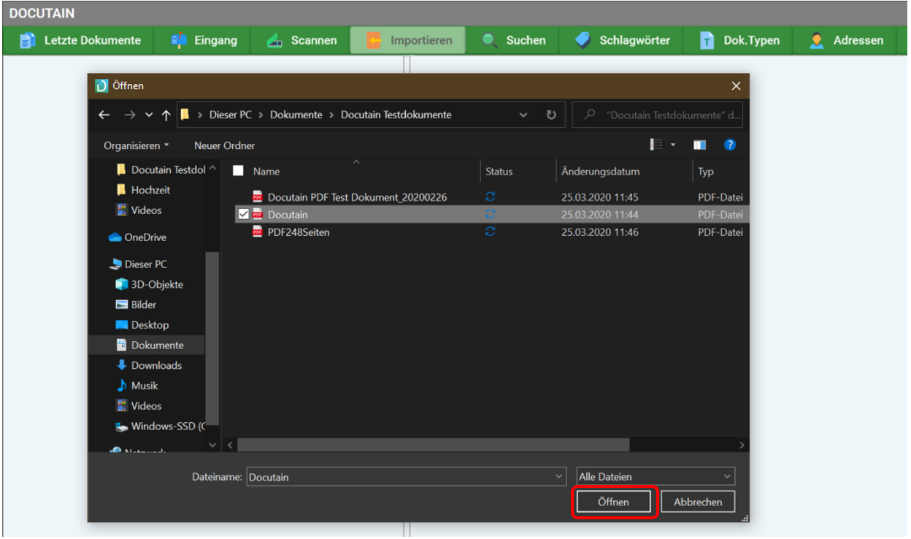911x539 pixels.
Task: Click Docutain Testdokumente in the address path
Action: coord(396,115)
